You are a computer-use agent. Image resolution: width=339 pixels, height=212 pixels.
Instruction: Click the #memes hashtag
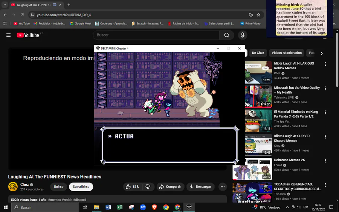click(x=55, y=200)
